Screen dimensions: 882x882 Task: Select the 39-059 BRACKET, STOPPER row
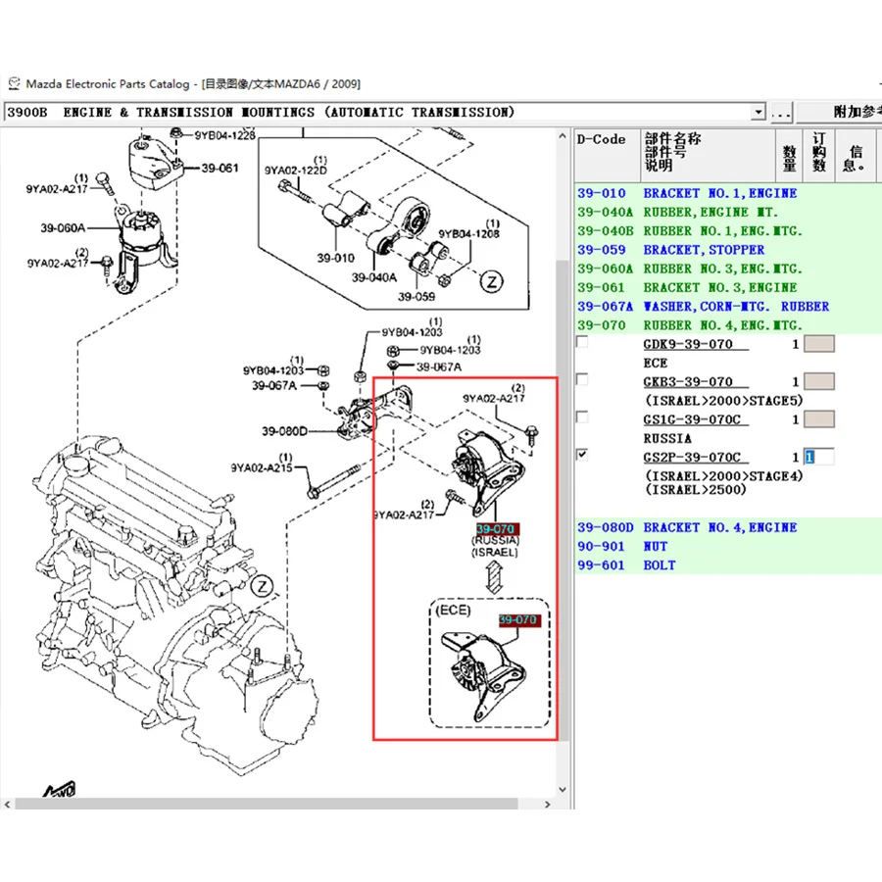point(728,250)
